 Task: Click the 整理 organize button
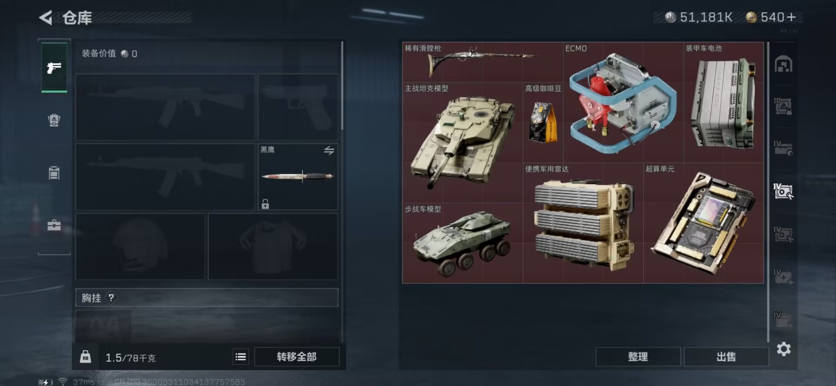[x=638, y=357]
